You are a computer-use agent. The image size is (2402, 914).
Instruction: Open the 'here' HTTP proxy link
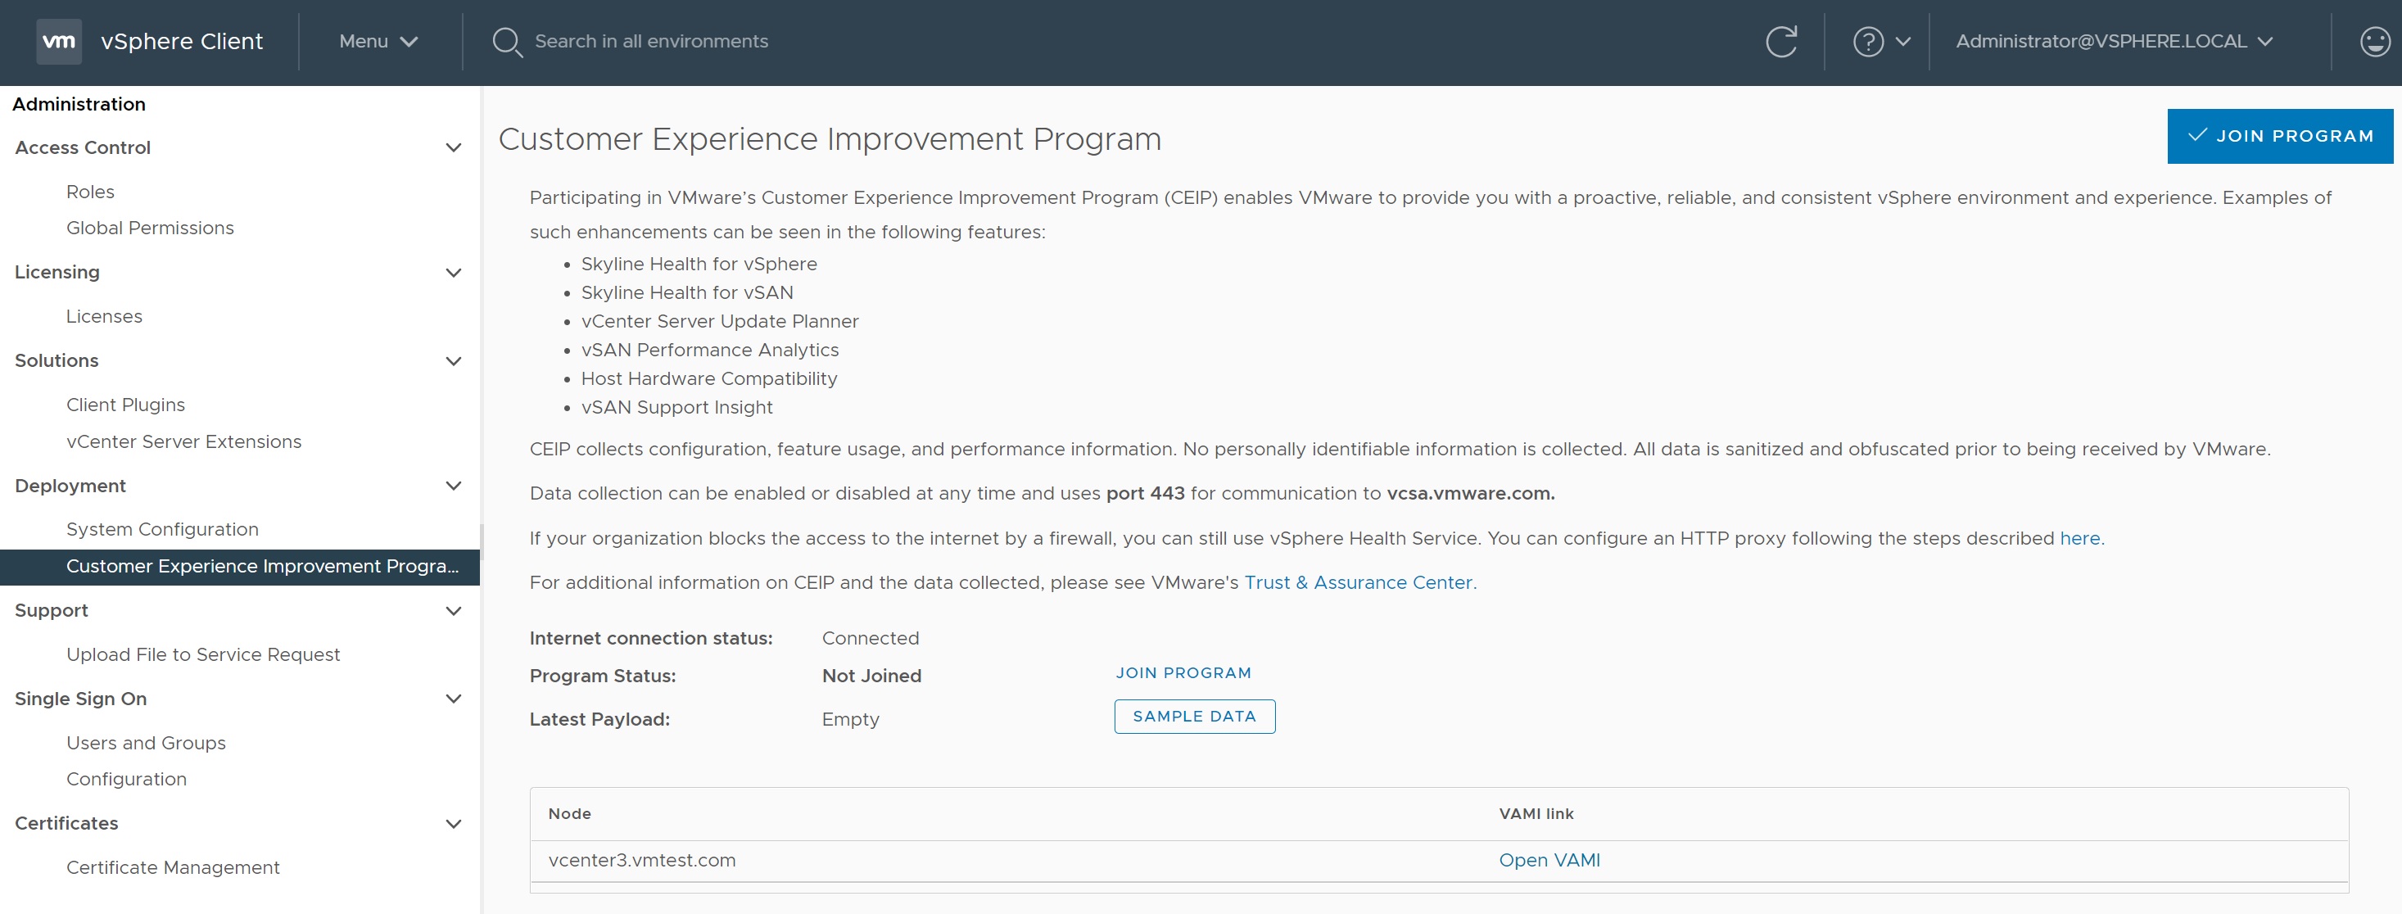tap(2079, 538)
